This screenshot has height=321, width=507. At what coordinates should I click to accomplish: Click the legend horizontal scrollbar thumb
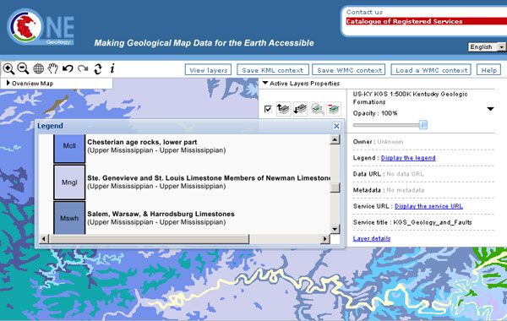[149, 239]
